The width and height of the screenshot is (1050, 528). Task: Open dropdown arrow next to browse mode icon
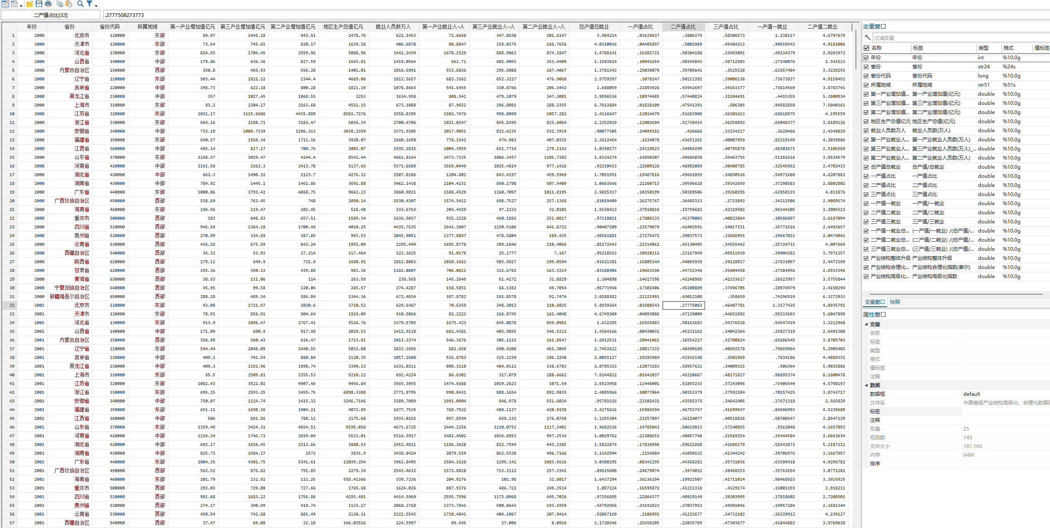click(21, 5)
